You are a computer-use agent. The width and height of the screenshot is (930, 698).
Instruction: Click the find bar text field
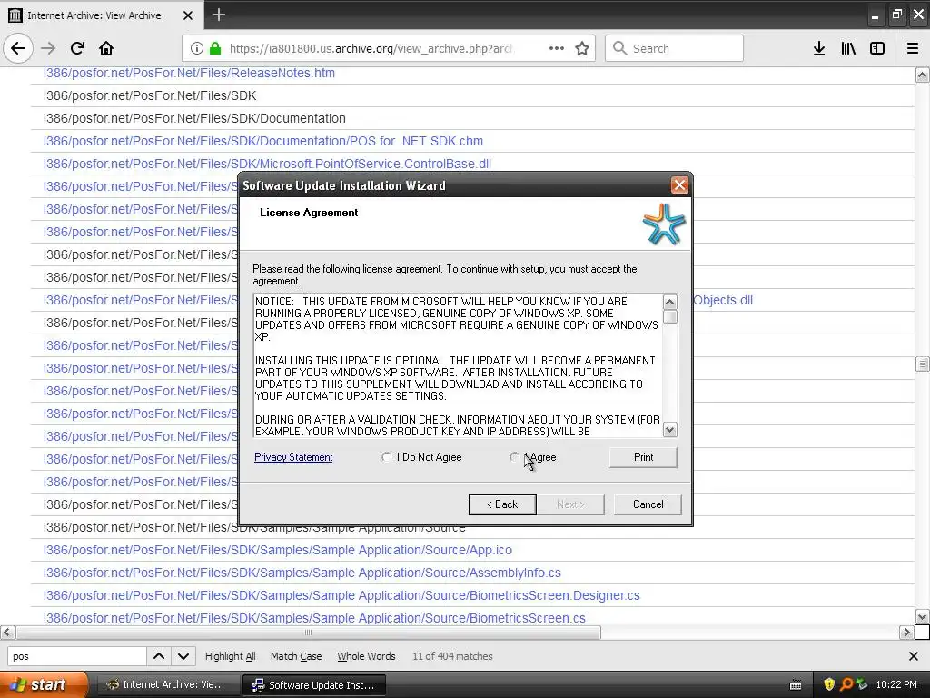(76, 656)
